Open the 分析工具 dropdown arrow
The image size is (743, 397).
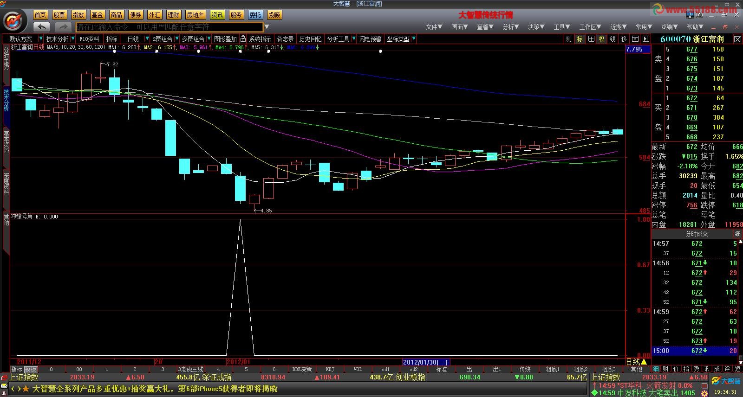[353, 39]
